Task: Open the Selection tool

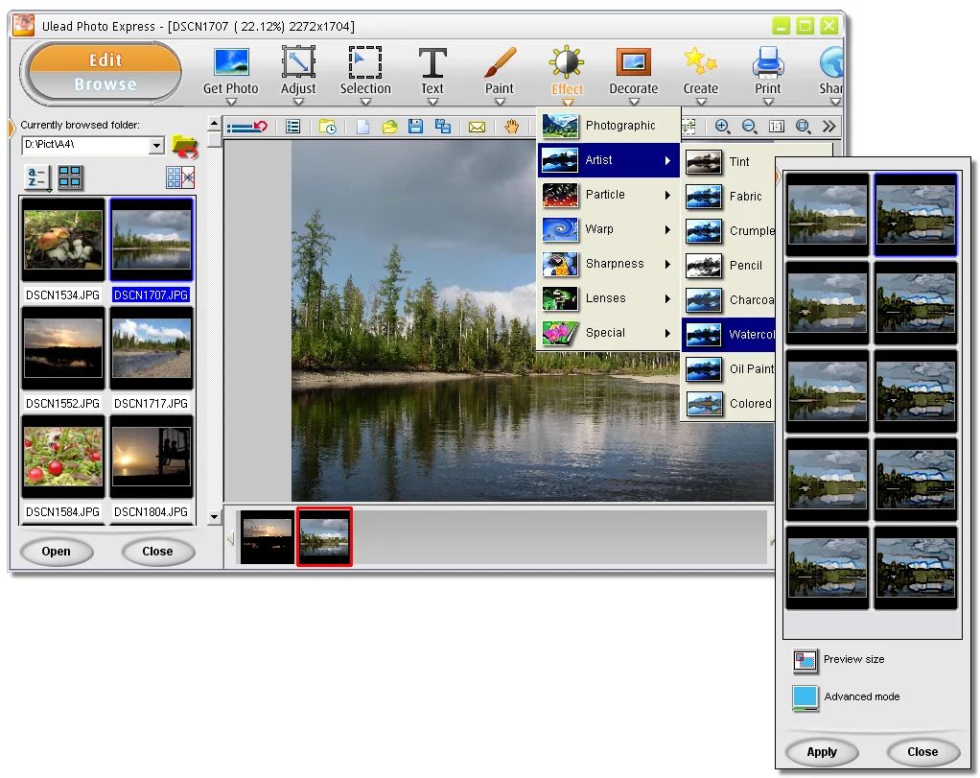Action: [365, 70]
